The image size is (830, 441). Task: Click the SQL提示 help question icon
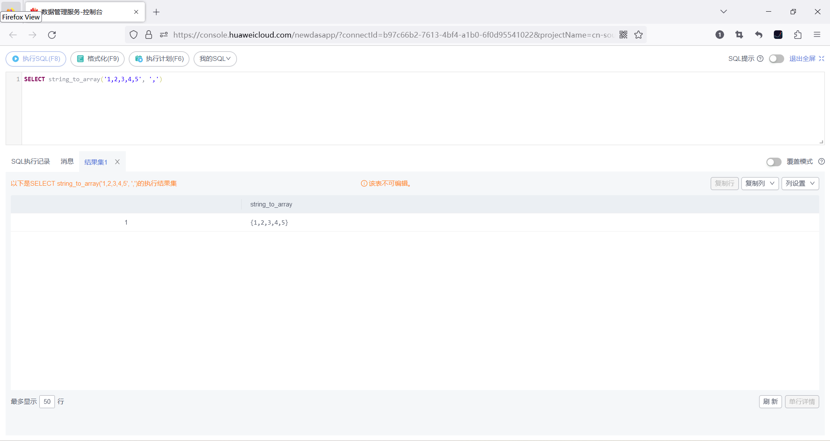[760, 59]
